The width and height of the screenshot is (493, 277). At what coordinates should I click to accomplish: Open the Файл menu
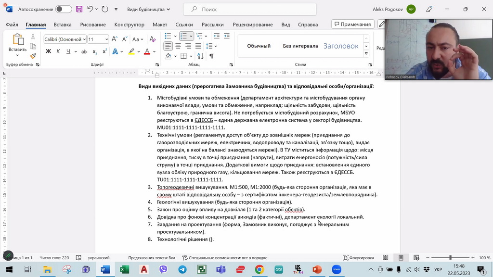[12, 25]
